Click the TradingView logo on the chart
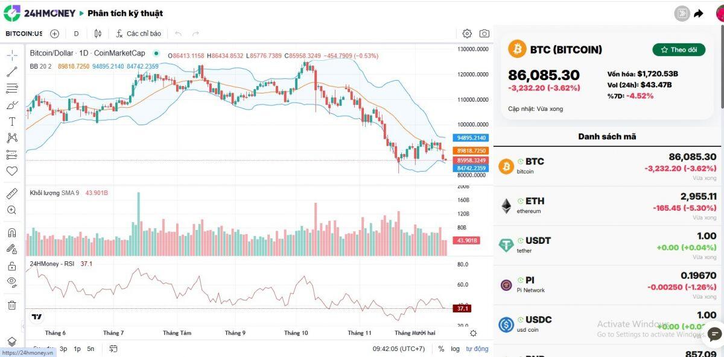724x357 pixels. 37,317
